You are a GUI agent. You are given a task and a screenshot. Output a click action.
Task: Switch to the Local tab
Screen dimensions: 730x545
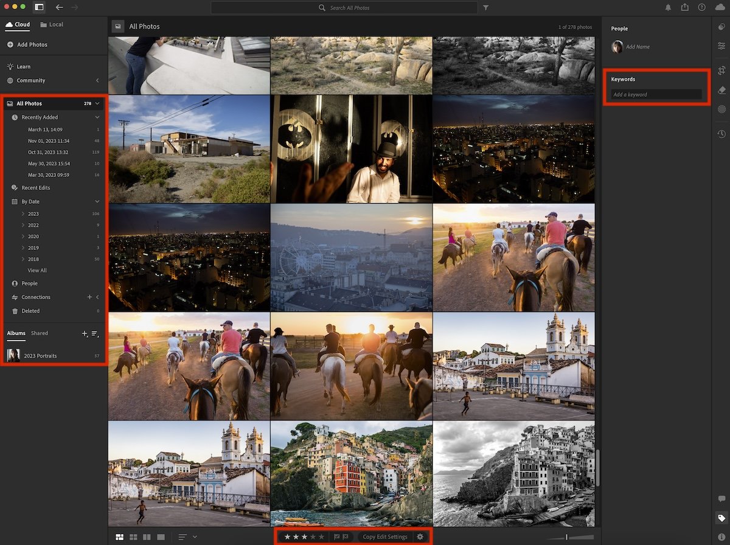[x=52, y=24]
